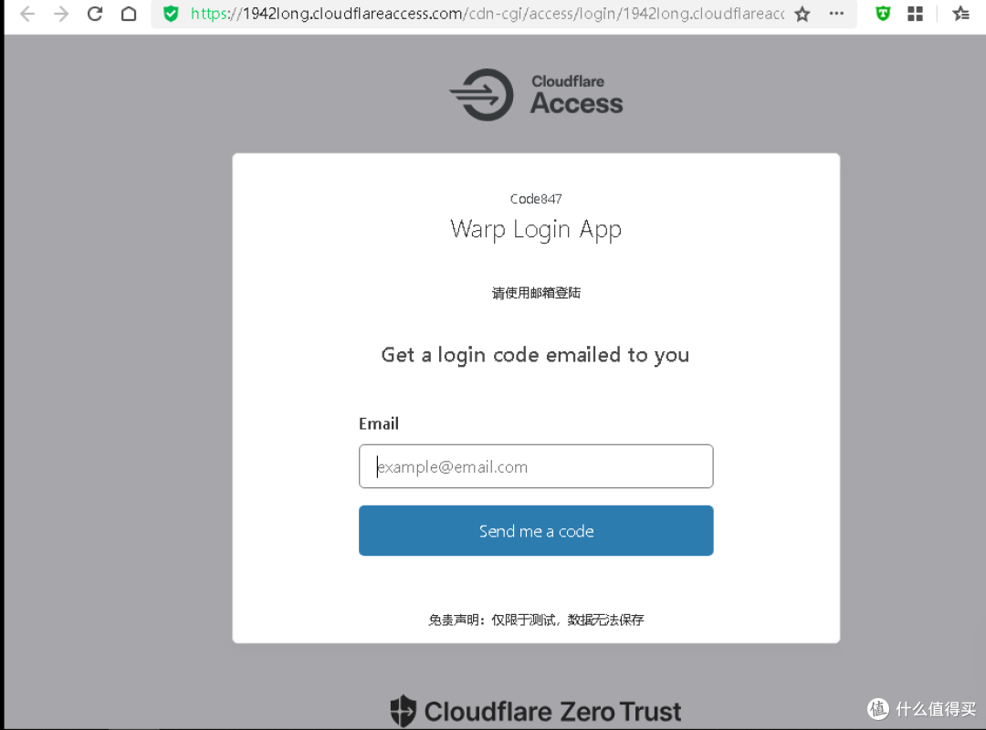986x730 pixels.
Task: Click the Cloudflare Zero Trust shield logo
Action: tap(404, 711)
